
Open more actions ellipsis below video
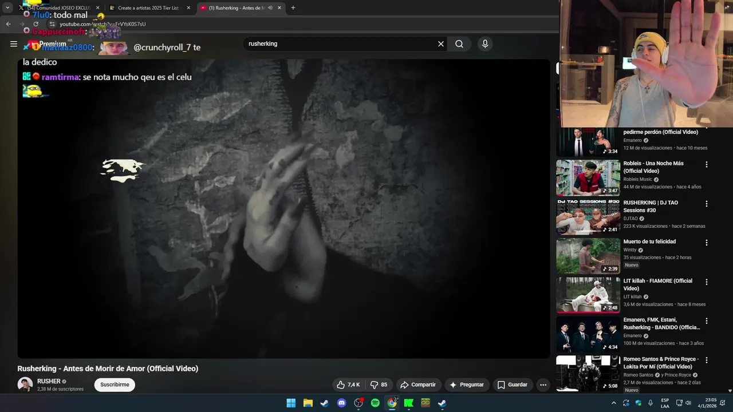coord(543,385)
